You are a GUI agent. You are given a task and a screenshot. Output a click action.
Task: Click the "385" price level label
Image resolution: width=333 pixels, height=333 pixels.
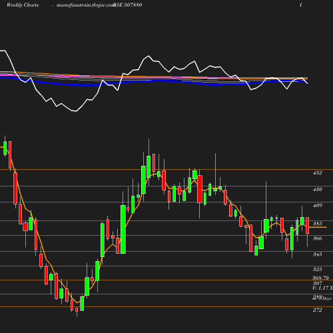pyautogui.click(x=318, y=224)
